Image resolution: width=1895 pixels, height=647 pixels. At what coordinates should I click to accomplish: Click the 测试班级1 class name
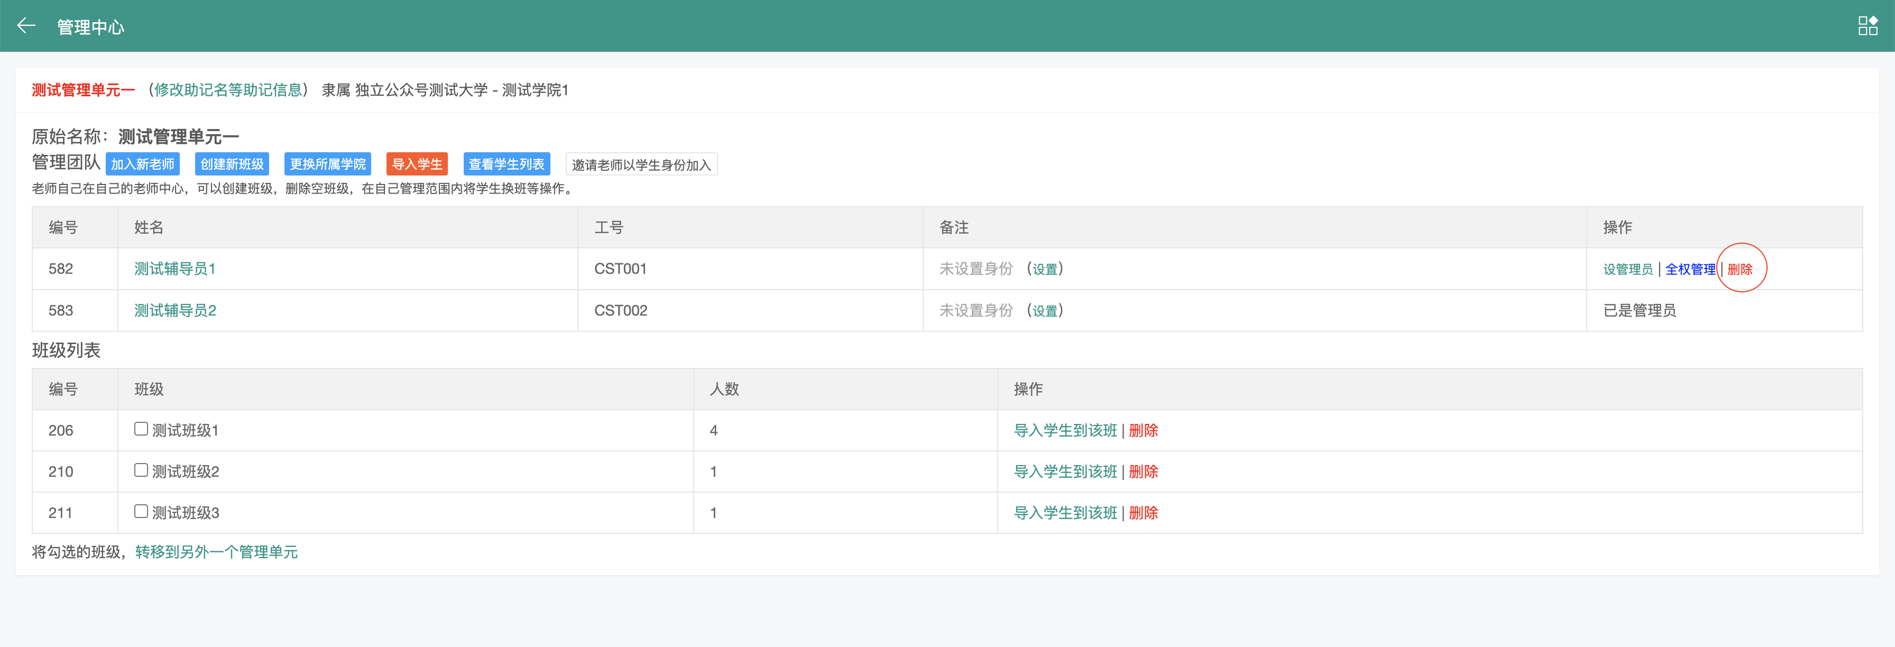click(x=186, y=430)
